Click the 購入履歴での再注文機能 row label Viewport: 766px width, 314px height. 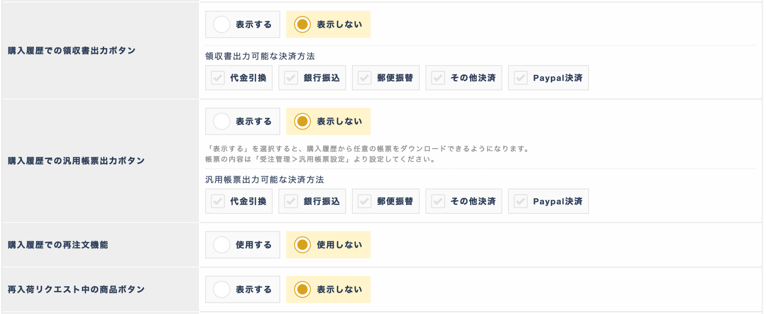pos(58,245)
